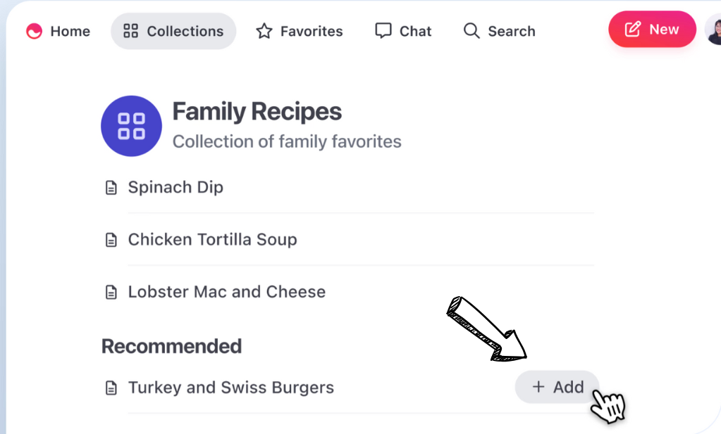Go to the Home tab
Viewport: 721px width, 434px height.
pos(70,32)
